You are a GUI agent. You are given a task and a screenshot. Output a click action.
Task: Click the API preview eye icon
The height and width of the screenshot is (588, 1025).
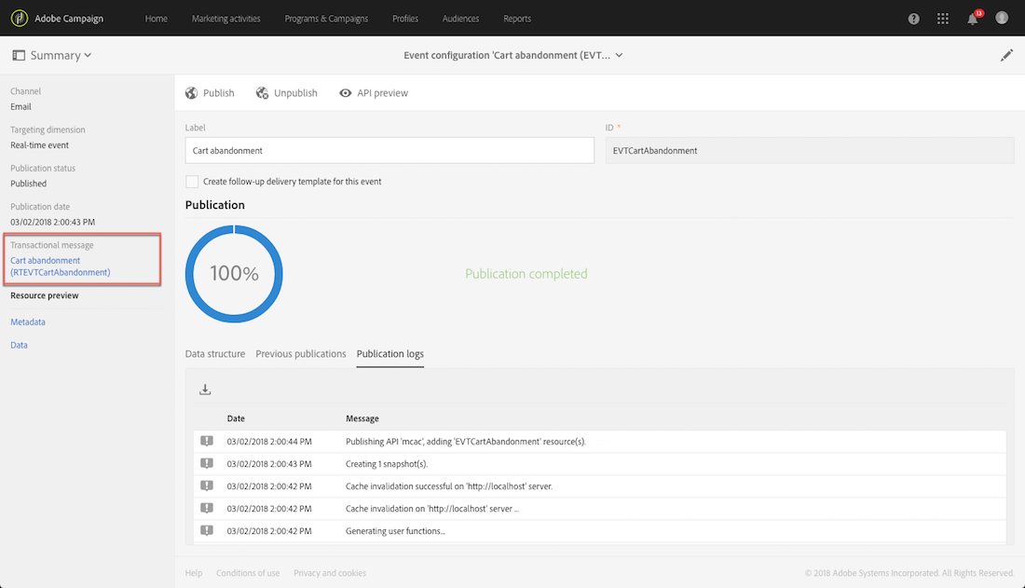pos(345,93)
